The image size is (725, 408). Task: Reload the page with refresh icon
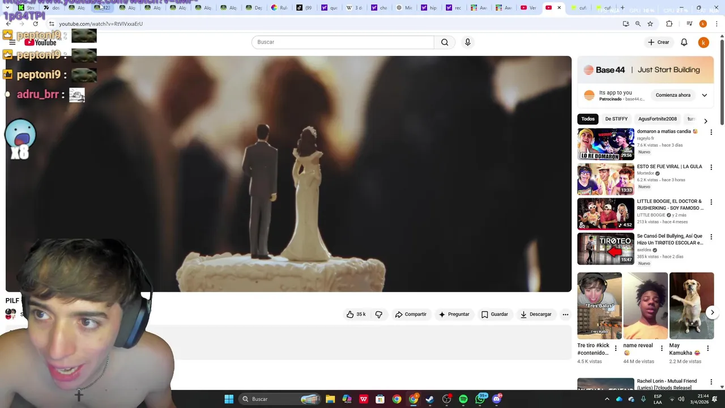35,24
